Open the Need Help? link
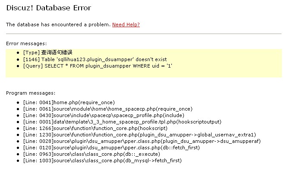The image size is (294, 173). coord(126,25)
